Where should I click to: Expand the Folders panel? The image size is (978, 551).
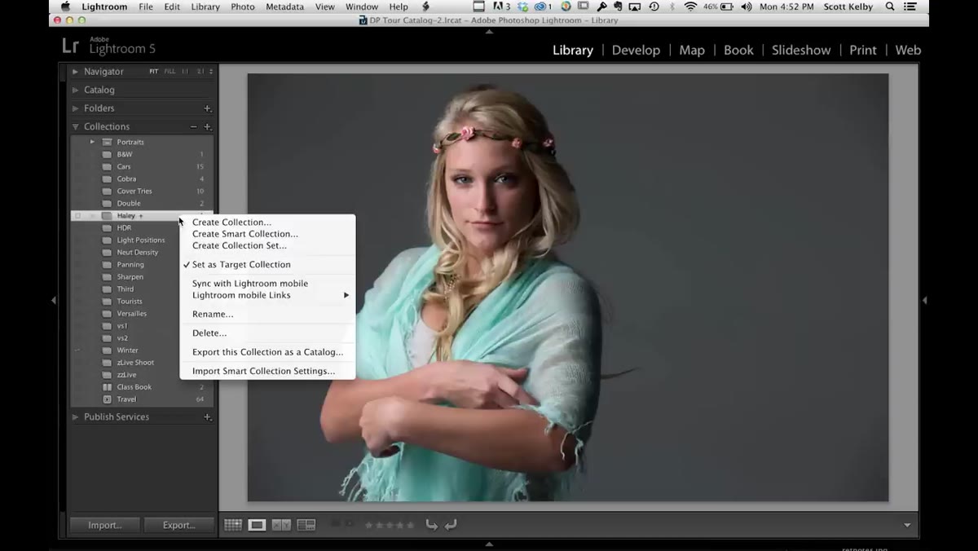[75, 108]
